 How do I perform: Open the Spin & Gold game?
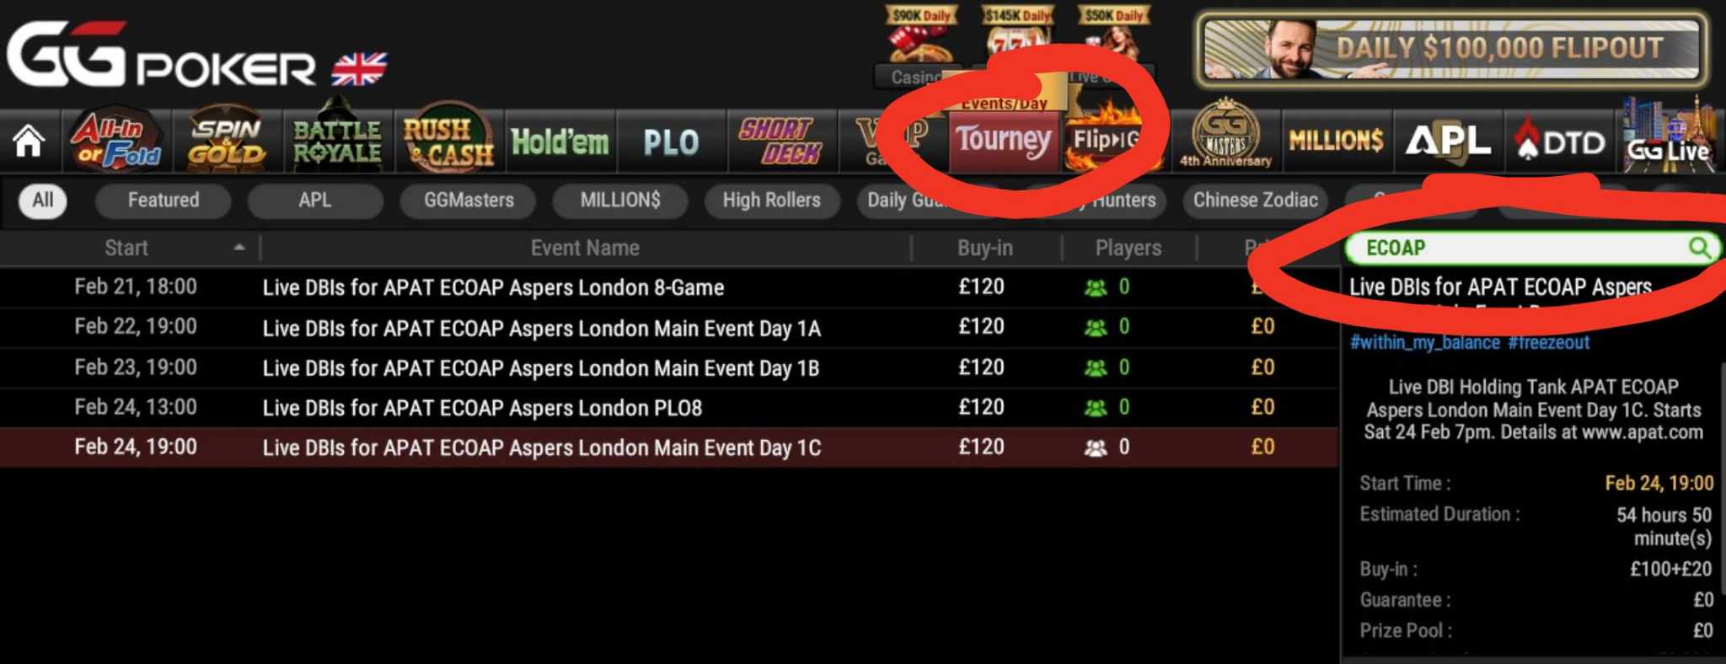tap(226, 141)
